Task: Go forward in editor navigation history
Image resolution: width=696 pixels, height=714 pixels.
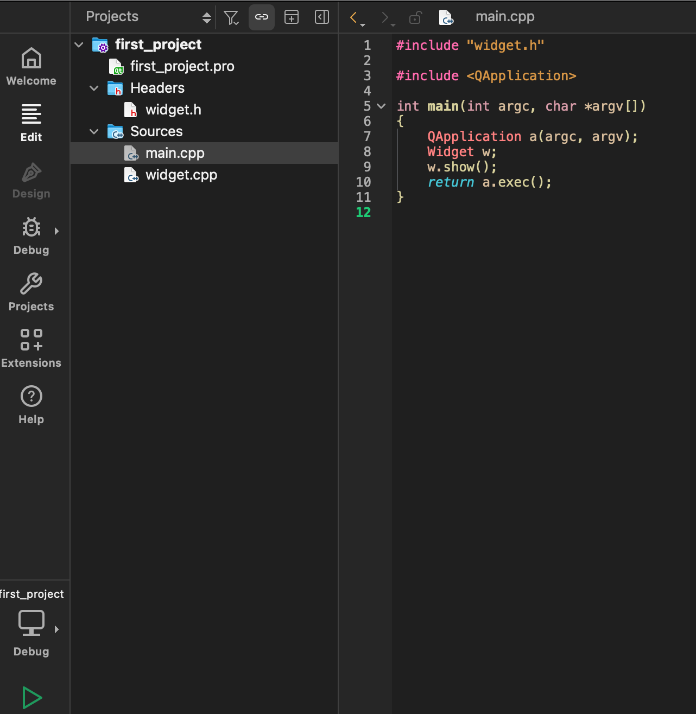Action: [x=386, y=17]
